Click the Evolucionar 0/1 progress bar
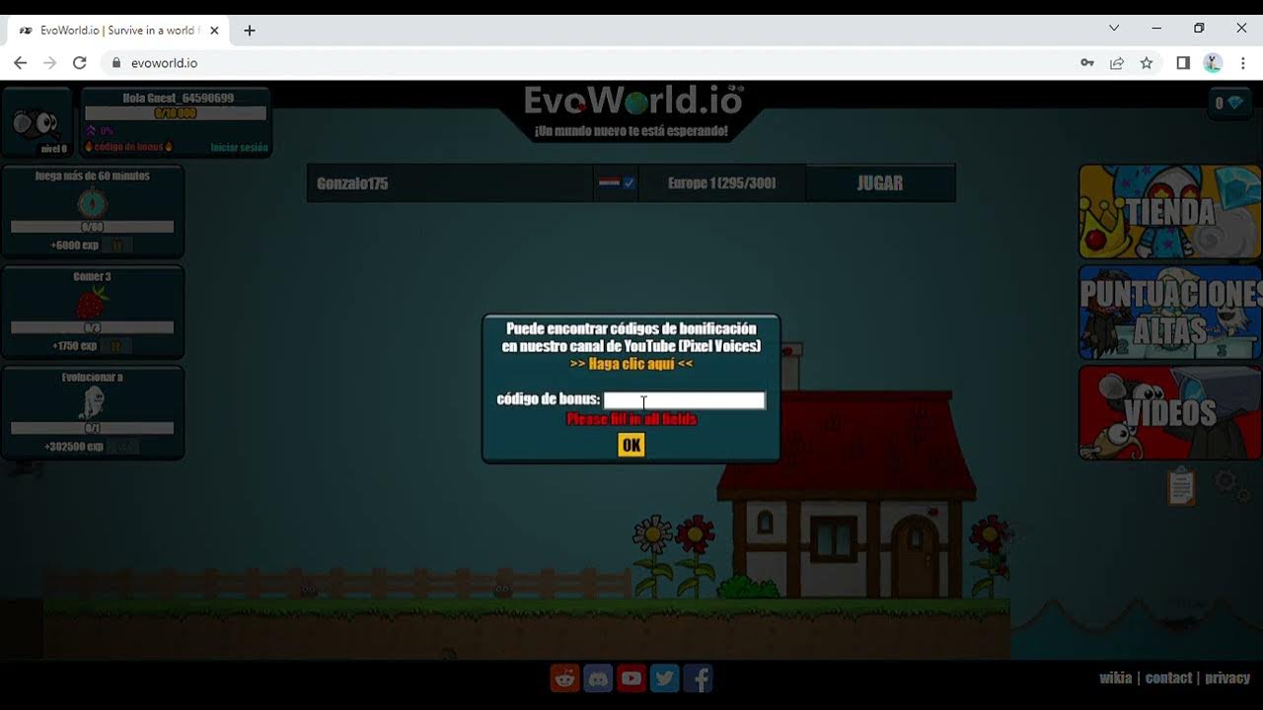The height and width of the screenshot is (710, 1263). click(x=92, y=428)
